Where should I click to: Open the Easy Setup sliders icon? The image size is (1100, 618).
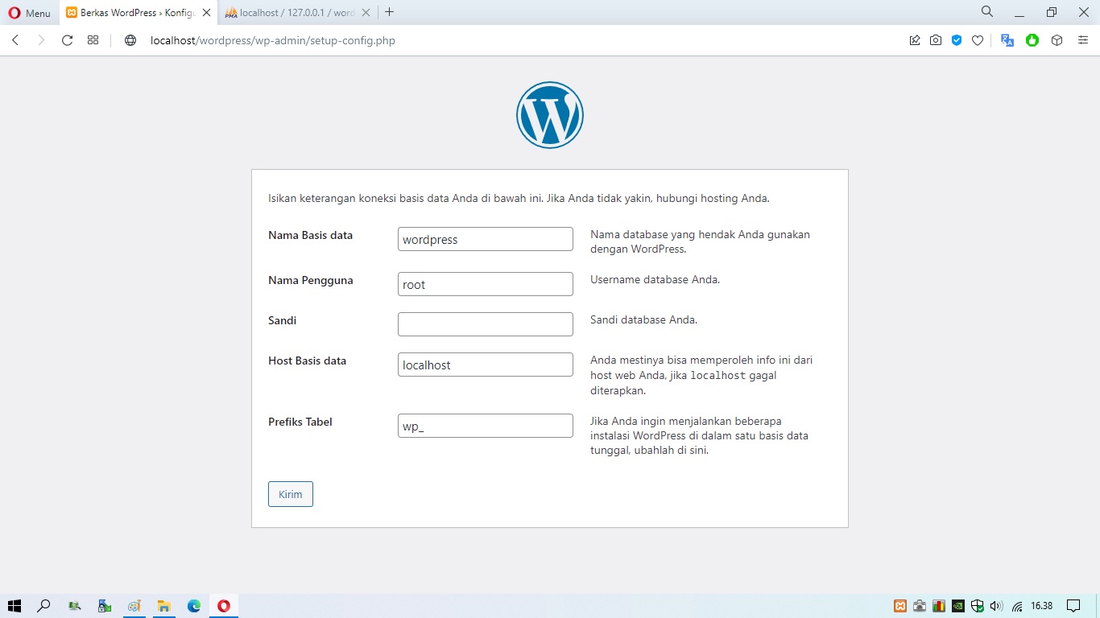pyautogui.click(x=1083, y=40)
